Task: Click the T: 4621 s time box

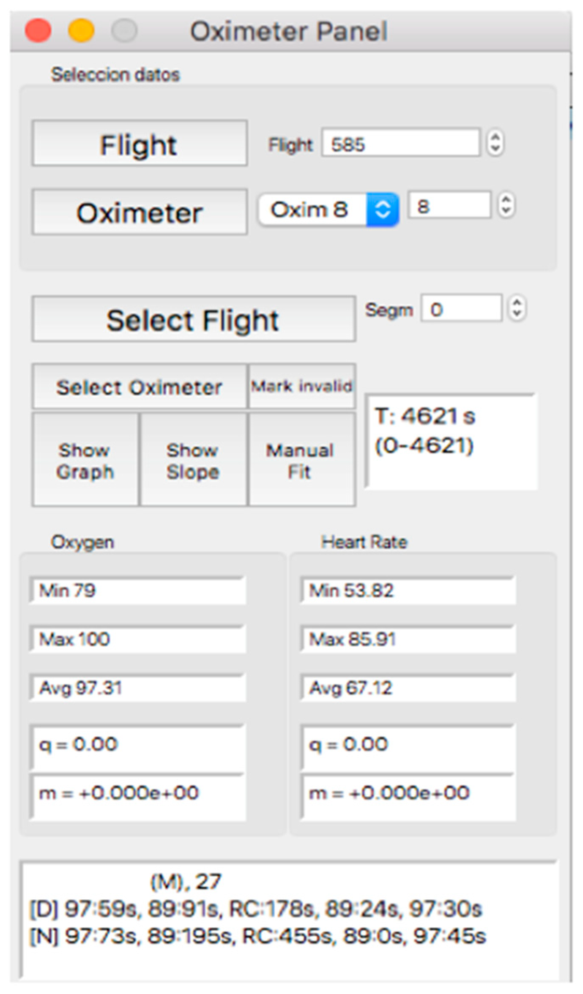Action: pos(451,441)
